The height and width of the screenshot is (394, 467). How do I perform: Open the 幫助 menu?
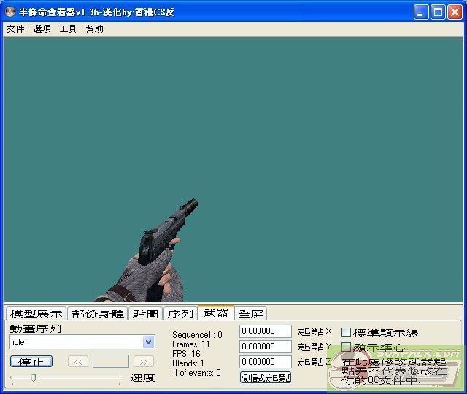coord(94,29)
